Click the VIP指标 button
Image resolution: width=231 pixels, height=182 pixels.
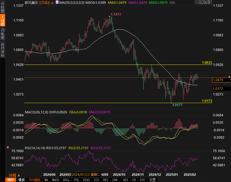coord(35,180)
